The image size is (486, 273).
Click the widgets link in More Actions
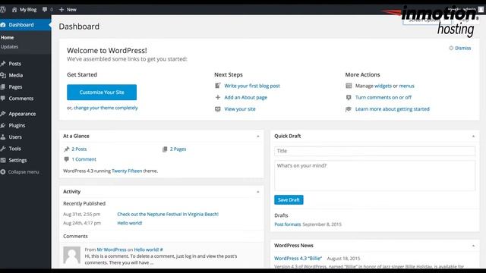coord(383,86)
